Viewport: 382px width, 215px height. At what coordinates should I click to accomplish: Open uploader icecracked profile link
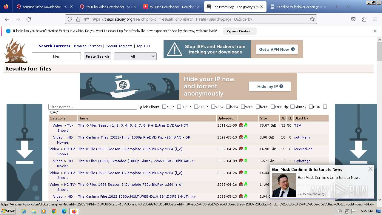tap(303, 149)
